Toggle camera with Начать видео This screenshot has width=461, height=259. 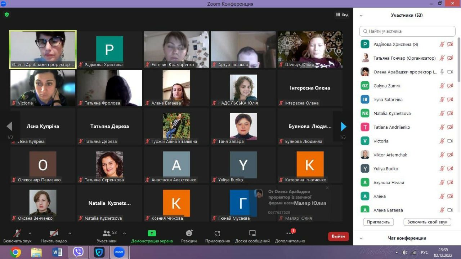pyautogui.click(x=54, y=233)
